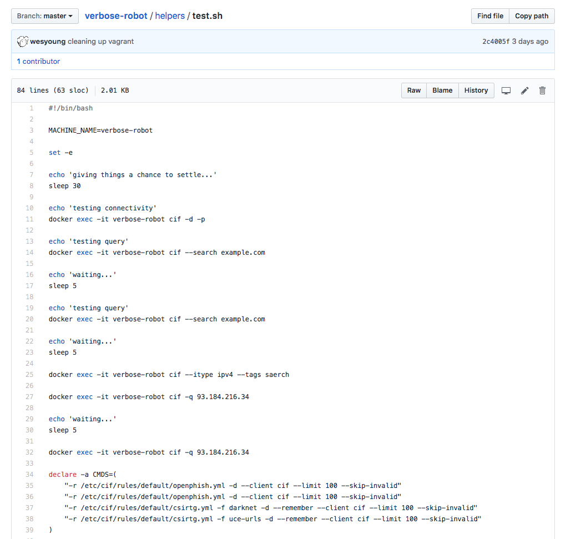Click the 'darknet' csirtg.yml rule line
The height and width of the screenshot is (539, 576).
271,508
